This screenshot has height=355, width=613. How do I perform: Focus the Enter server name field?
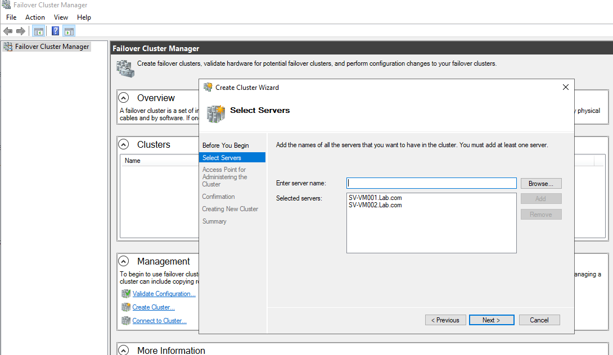(431, 183)
